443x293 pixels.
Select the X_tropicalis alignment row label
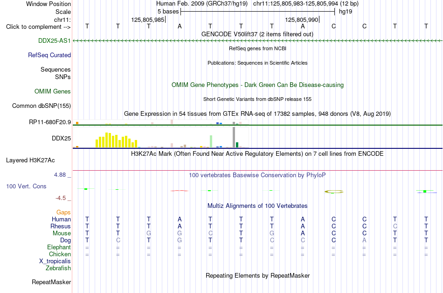tap(55, 261)
